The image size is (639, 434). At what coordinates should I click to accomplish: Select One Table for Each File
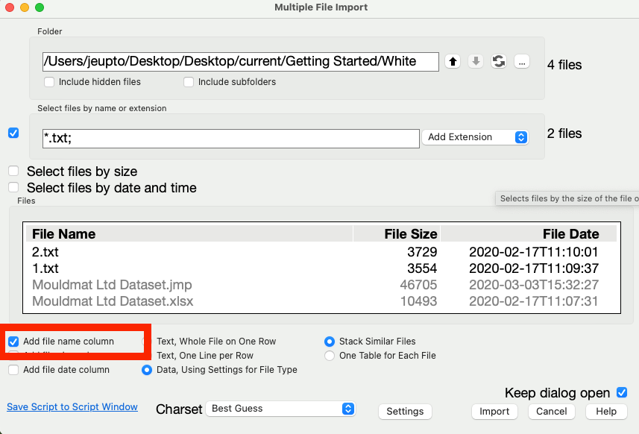click(x=330, y=356)
